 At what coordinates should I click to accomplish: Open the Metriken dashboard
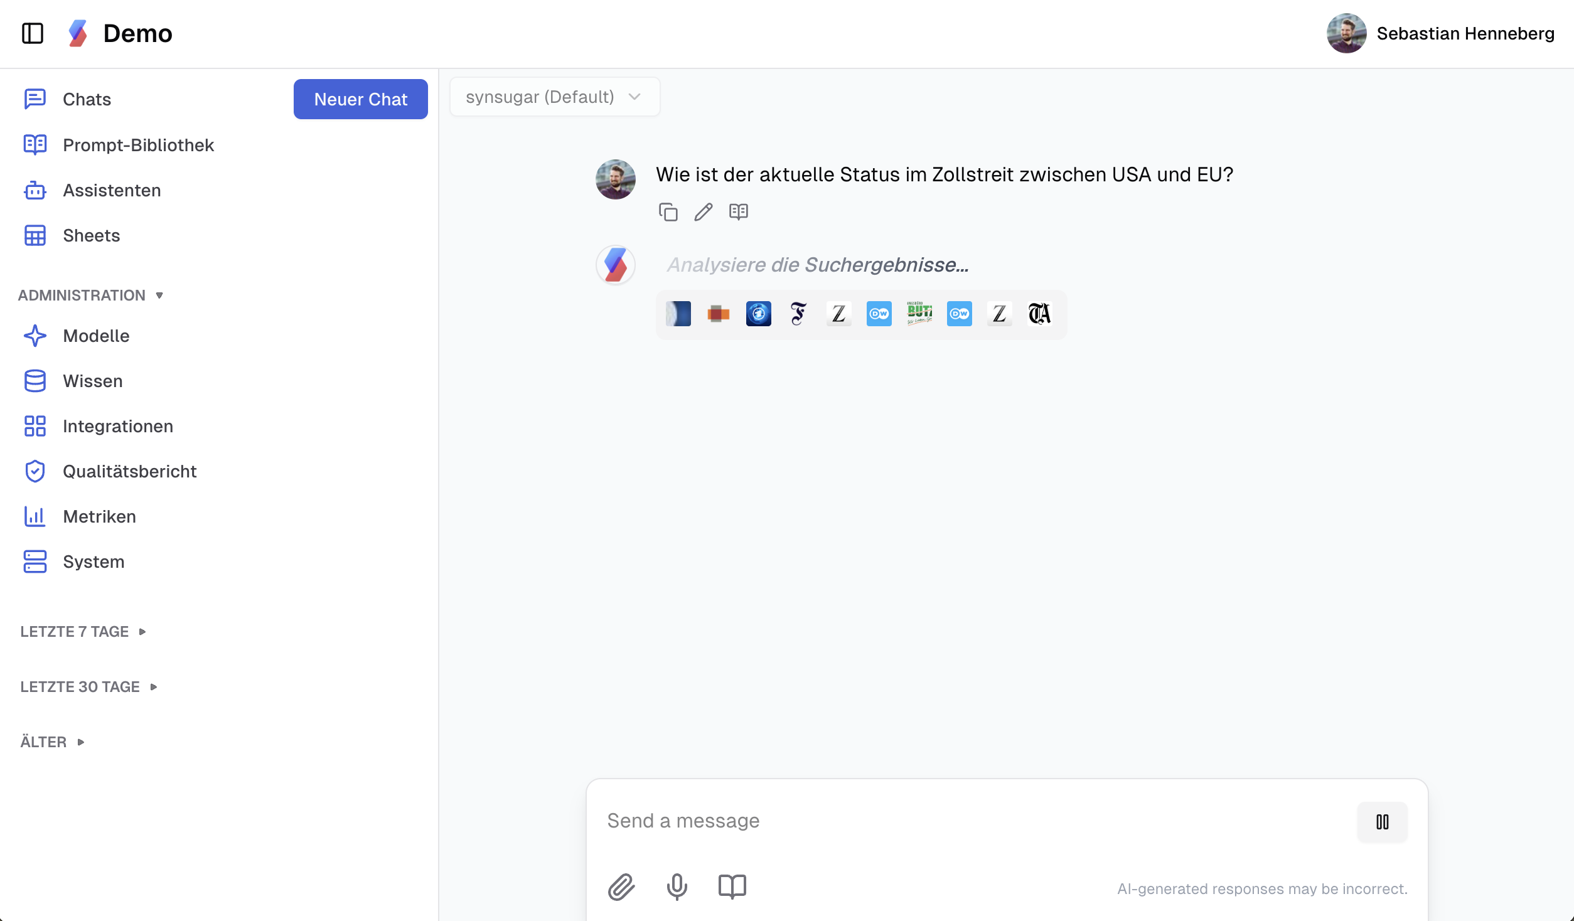pyautogui.click(x=99, y=516)
